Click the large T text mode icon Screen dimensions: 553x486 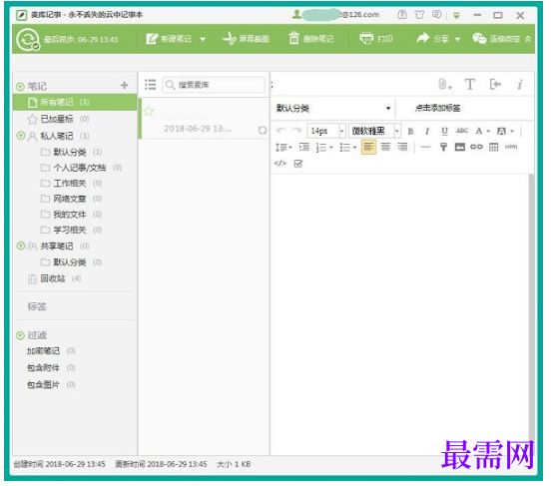click(470, 85)
